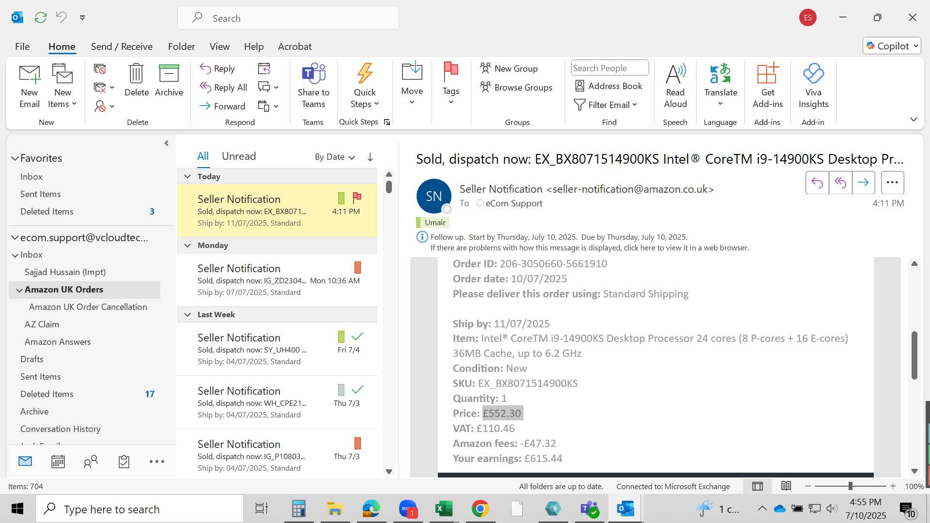
Task: Collapse the Amazon UK Orders folder
Action: [19, 290]
